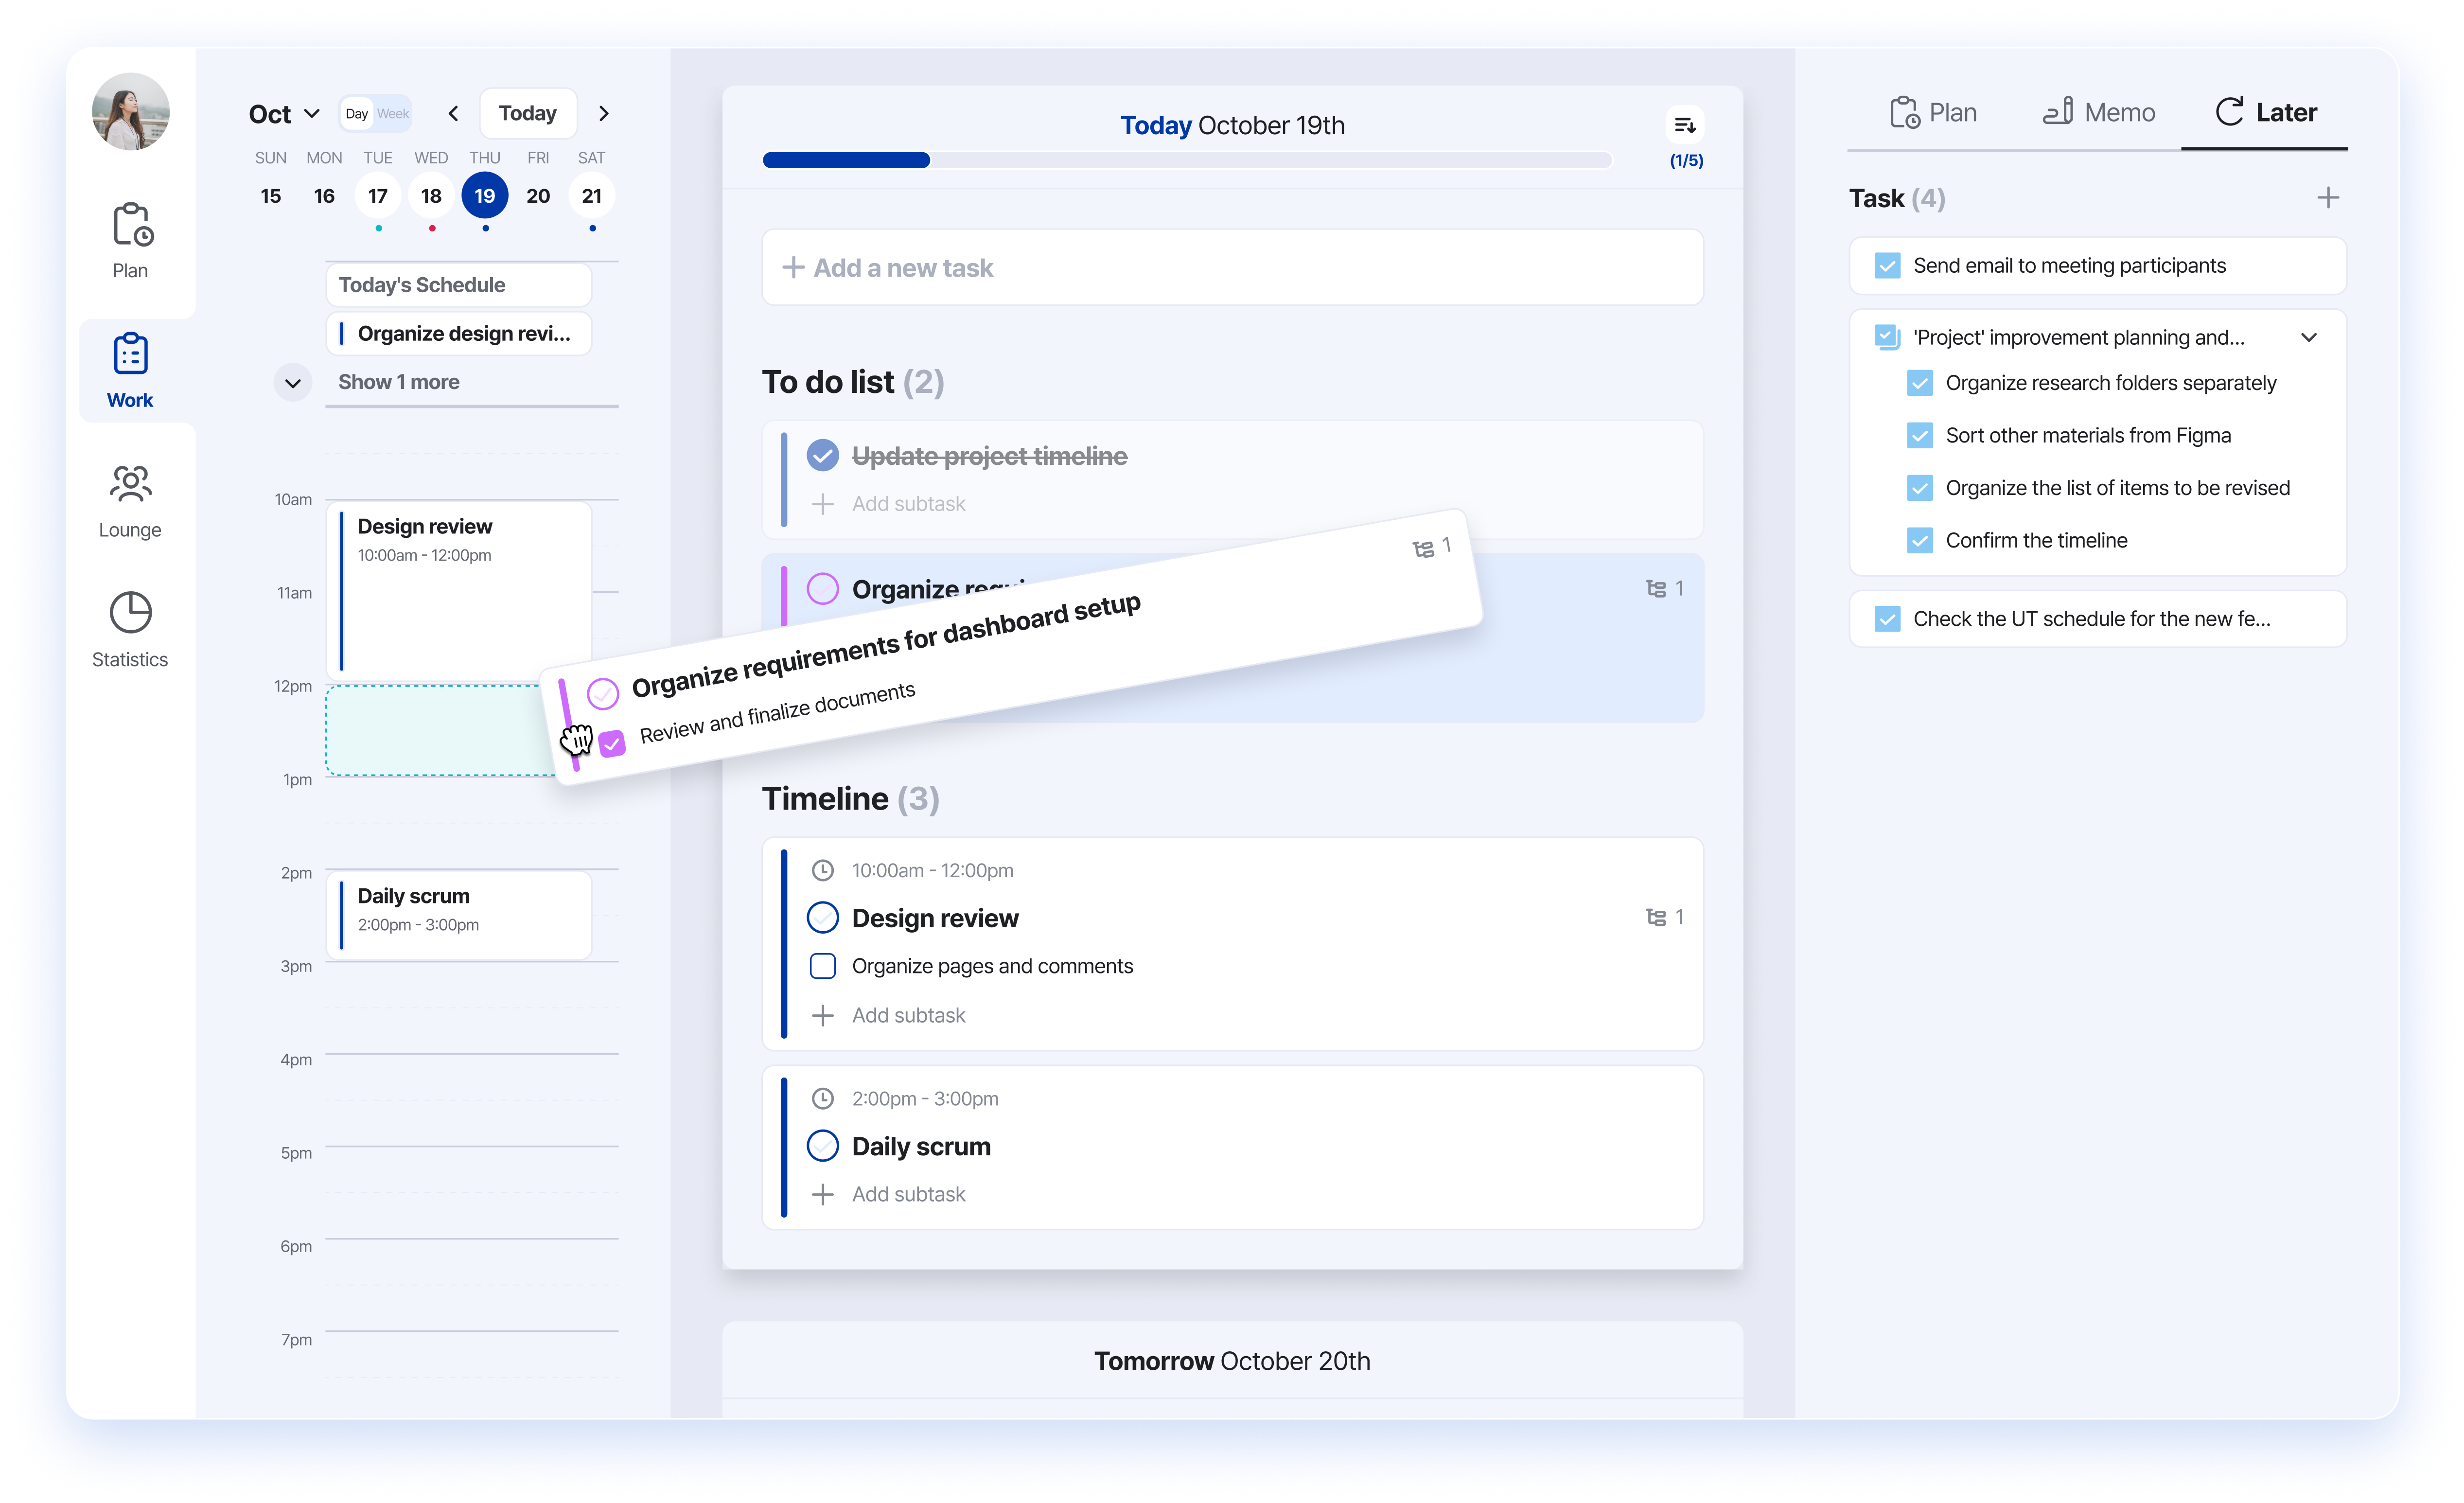Viewport: 2464px width, 1503px height.
Task: Open the Oct month dropdown
Action: (285, 114)
